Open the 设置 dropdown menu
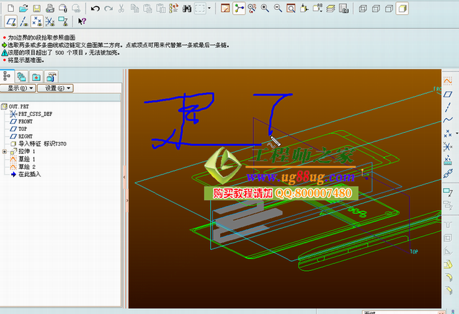459x314 pixels. point(55,88)
